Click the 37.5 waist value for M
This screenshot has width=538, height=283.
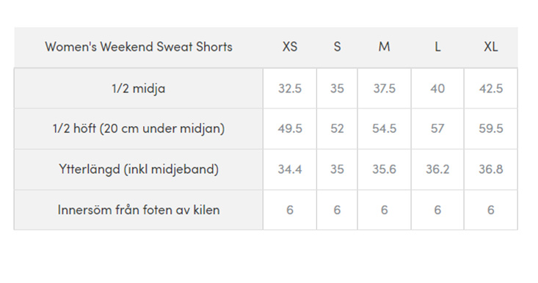click(384, 89)
